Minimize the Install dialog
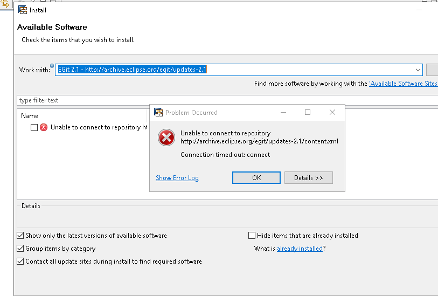 click(x=419, y=10)
